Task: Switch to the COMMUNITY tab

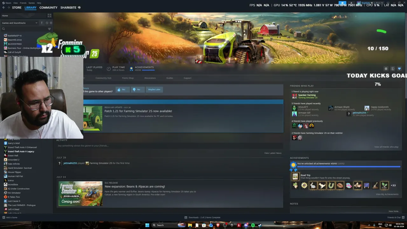Action: 48,8
